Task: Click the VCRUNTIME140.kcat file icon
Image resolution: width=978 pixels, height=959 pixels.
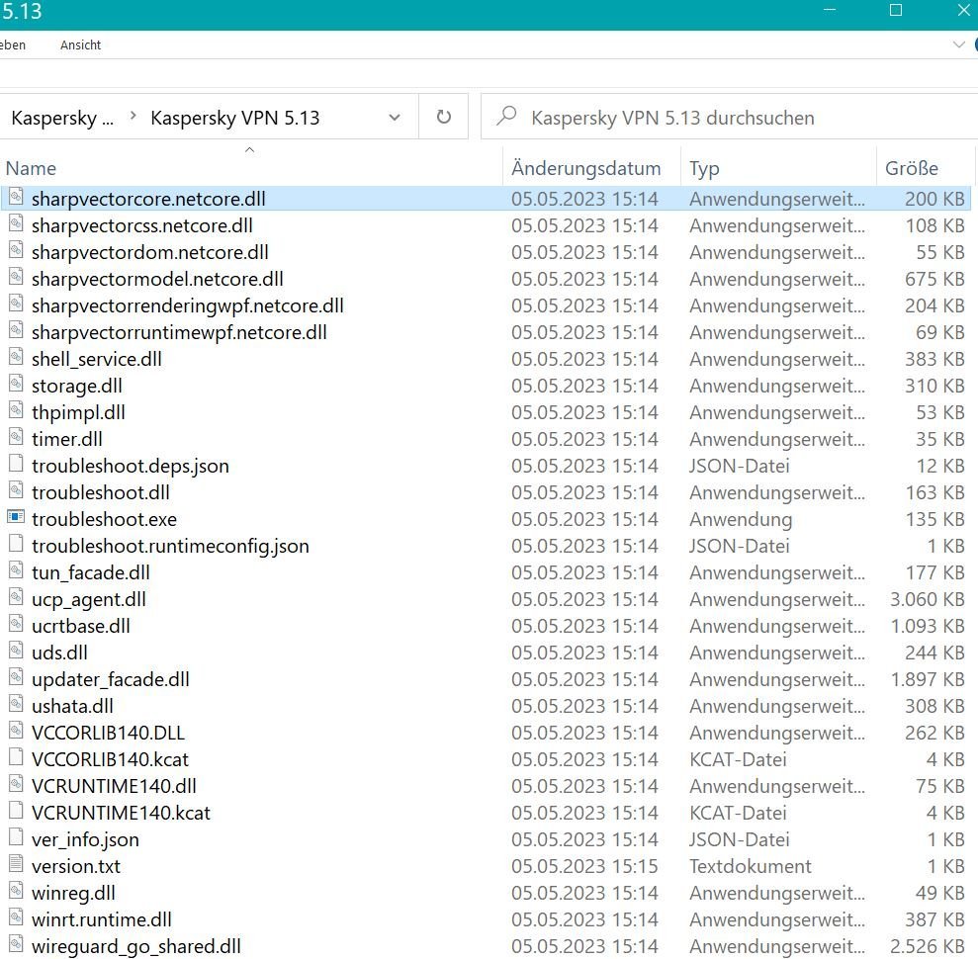Action: click(16, 811)
